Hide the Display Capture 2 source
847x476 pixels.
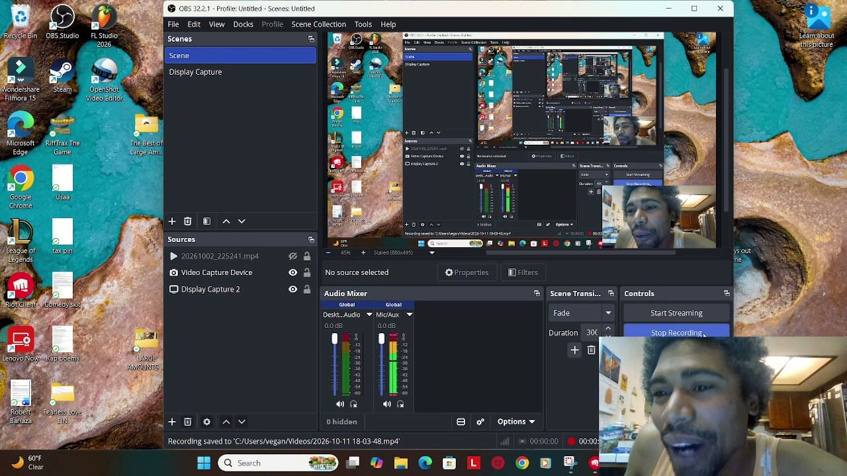(x=292, y=289)
